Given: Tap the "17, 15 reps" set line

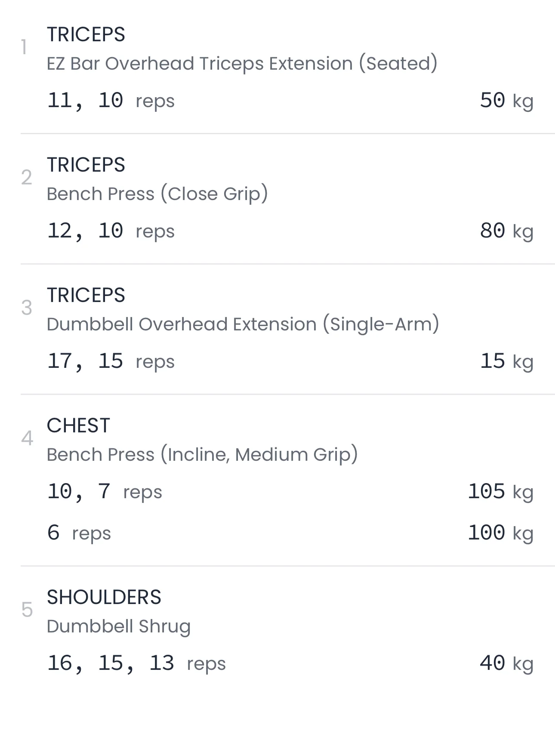Looking at the screenshot, I should tap(111, 361).
